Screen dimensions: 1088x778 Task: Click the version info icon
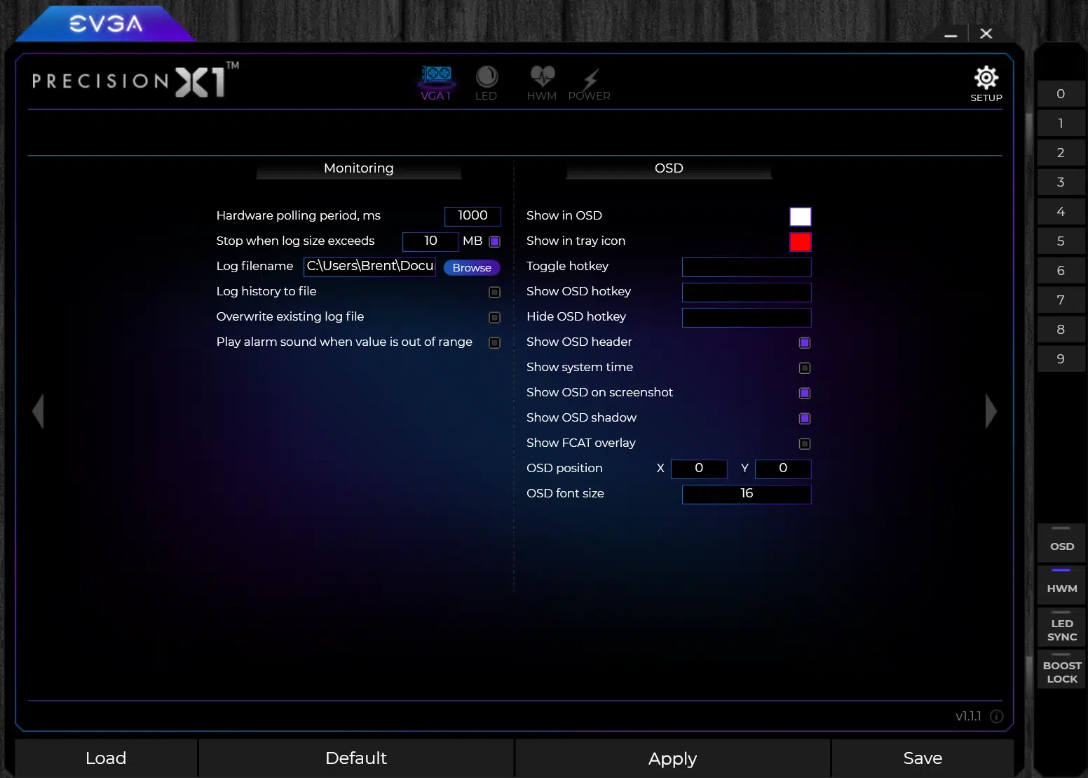[x=996, y=716]
